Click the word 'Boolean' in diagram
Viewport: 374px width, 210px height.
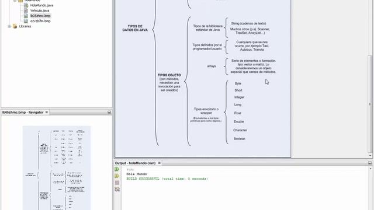click(240, 139)
